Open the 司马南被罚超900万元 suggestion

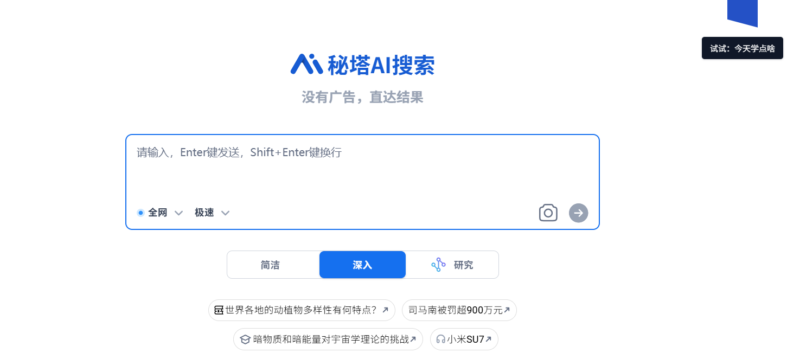[459, 310]
